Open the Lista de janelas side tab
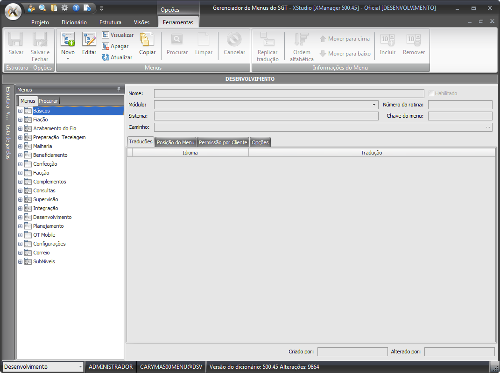Viewport: 500px width, 373px height. pyautogui.click(x=8, y=142)
